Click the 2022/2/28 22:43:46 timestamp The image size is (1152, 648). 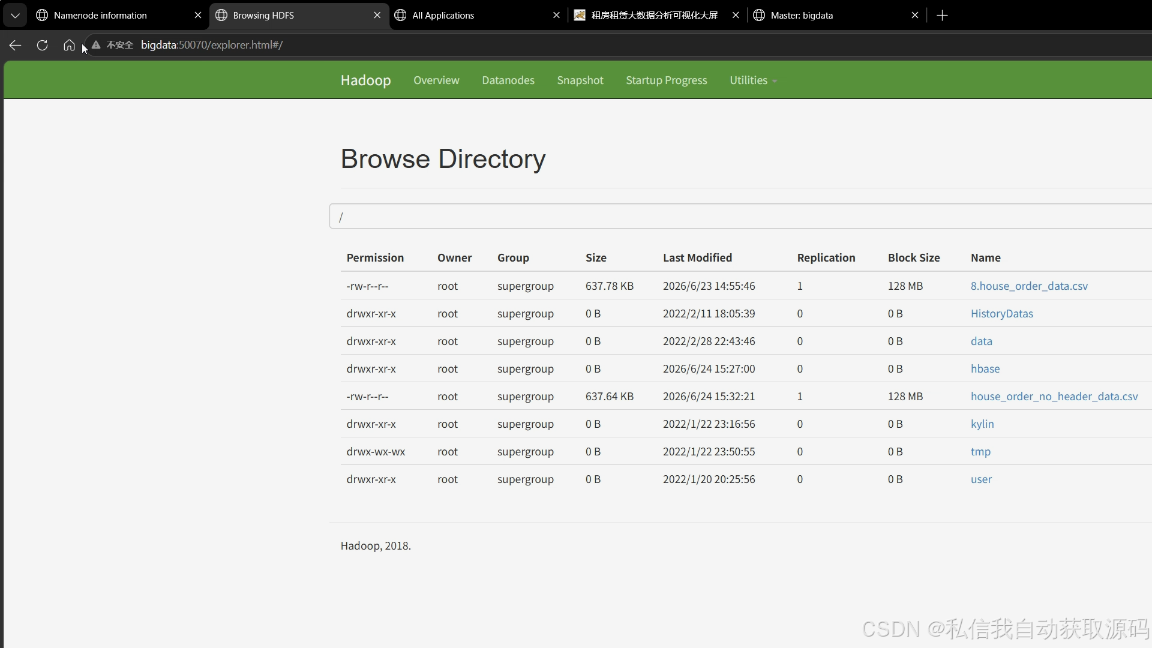709,341
